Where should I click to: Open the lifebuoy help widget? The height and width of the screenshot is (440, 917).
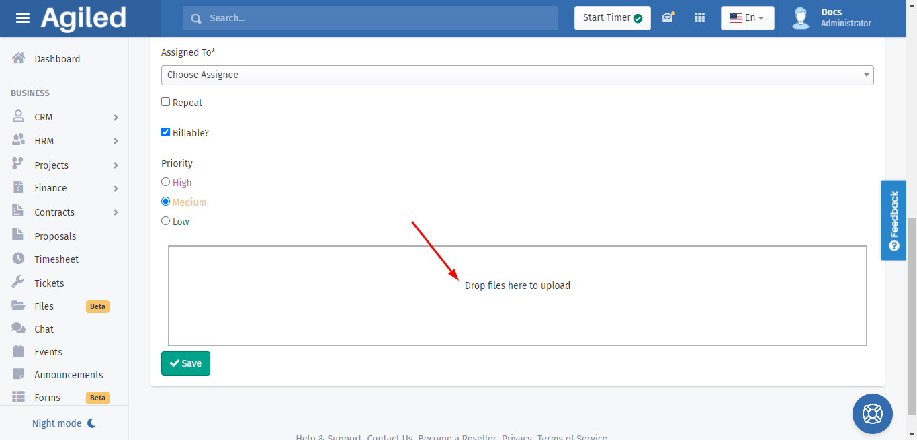tap(872, 413)
